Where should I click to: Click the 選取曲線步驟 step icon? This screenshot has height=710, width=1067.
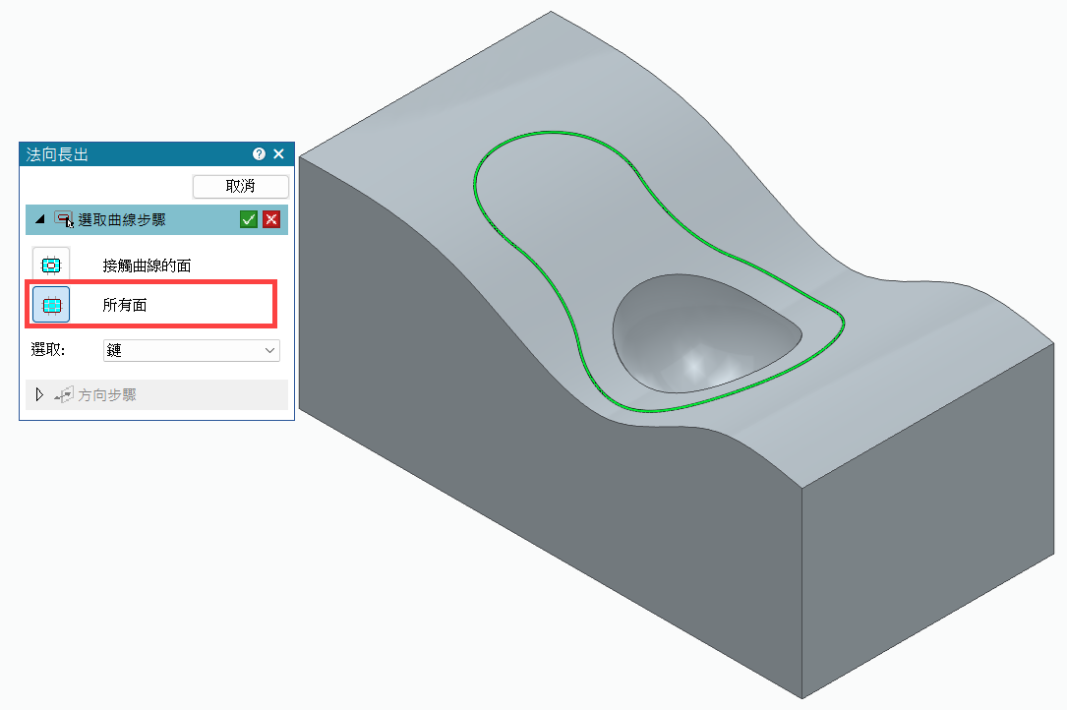[x=64, y=219]
